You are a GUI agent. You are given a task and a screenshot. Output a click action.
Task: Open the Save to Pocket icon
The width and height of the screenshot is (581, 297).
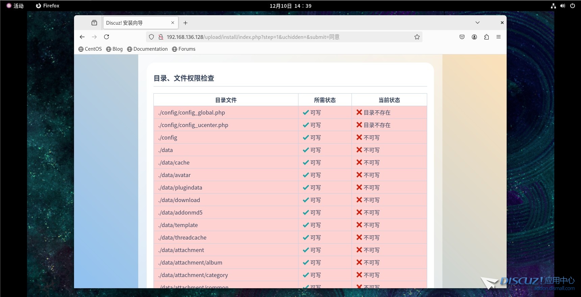[462, 37]
